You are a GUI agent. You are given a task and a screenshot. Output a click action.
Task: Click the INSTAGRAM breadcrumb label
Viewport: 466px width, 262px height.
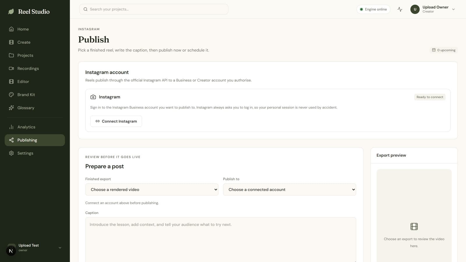tap(89, 29)
